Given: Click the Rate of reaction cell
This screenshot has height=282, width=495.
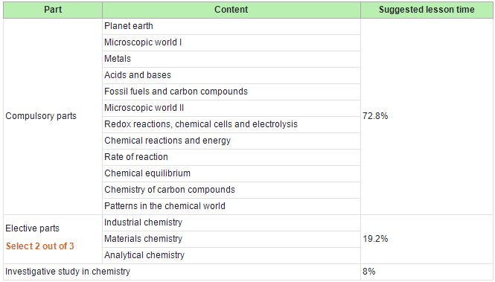Looking at the screenshot, I should pos(231,158).
